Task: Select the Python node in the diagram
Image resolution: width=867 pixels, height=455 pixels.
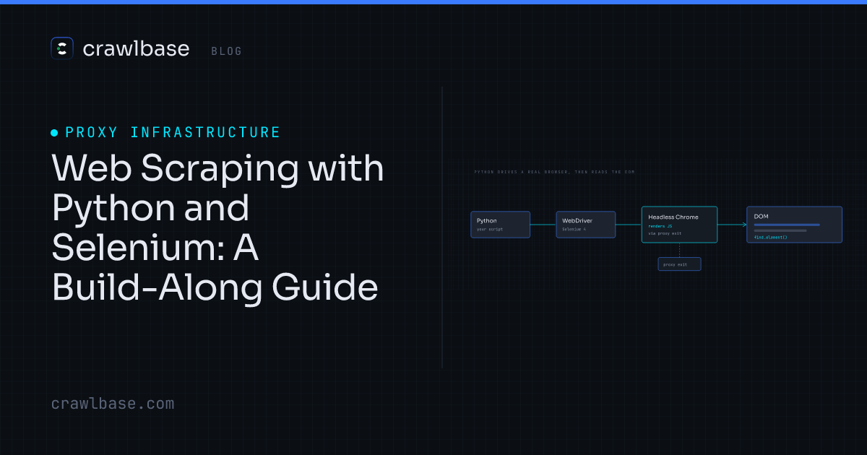Action: [x=501, y=225]
